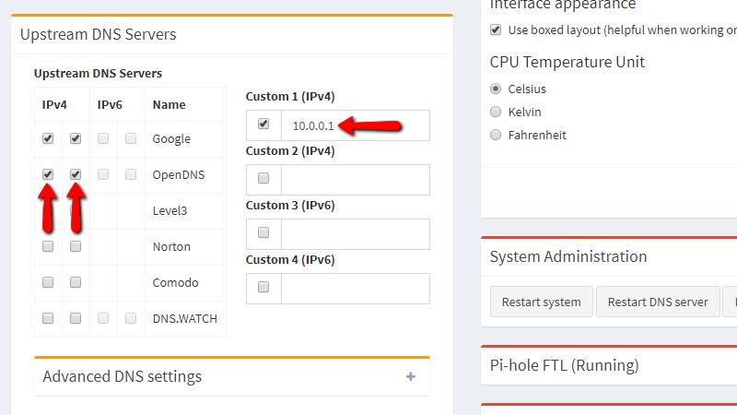
Task: Uncheck Google second IPv4 checkbox
Action: pyautogui.click(x=76, y=138)
